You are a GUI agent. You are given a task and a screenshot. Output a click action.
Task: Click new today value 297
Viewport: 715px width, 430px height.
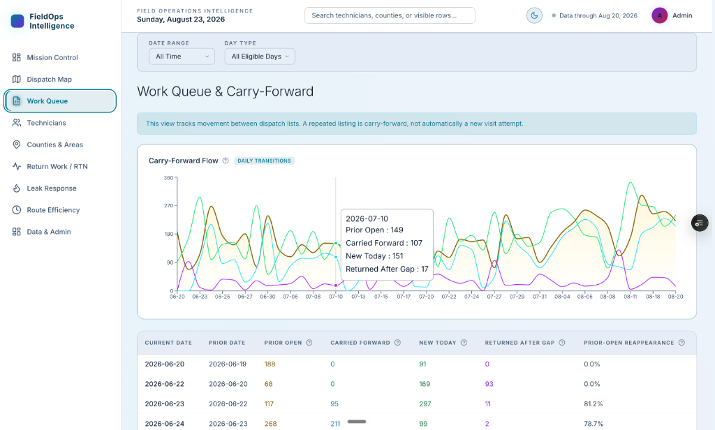pyautogui.click(x=425, y=404)
